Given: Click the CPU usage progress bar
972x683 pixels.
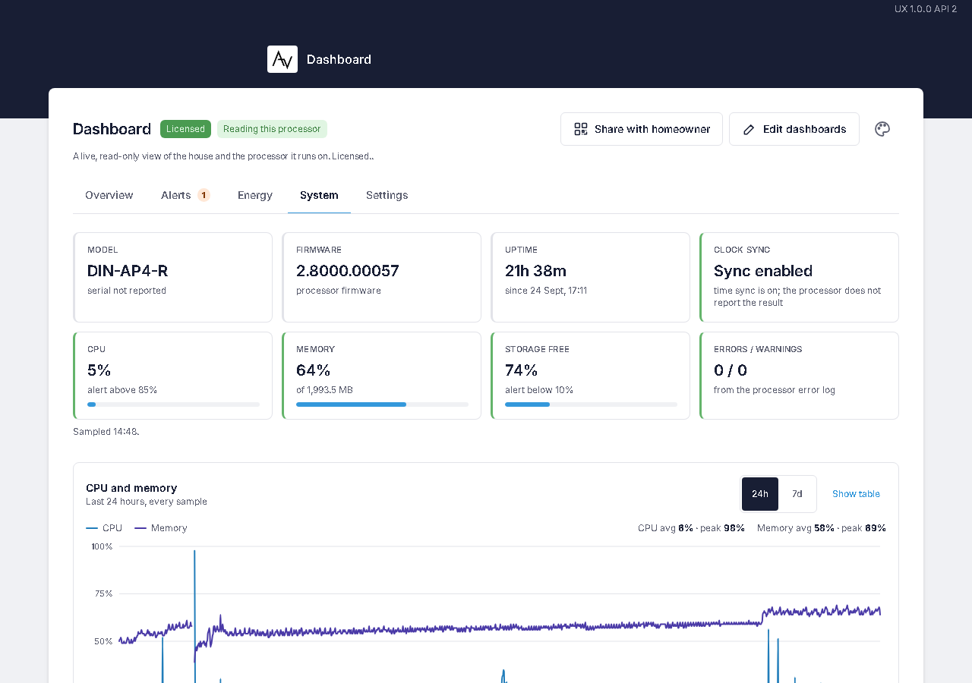Looking at the screenshot, I should tap(173, 404).
